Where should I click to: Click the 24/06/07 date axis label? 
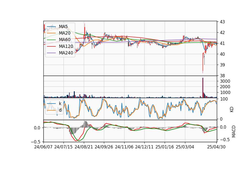[x=43, y=147]
